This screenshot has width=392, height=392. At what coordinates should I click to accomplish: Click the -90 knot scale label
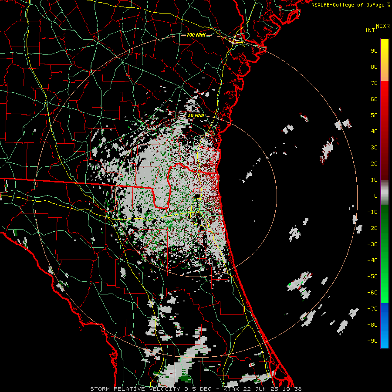(x=372, y=341)
